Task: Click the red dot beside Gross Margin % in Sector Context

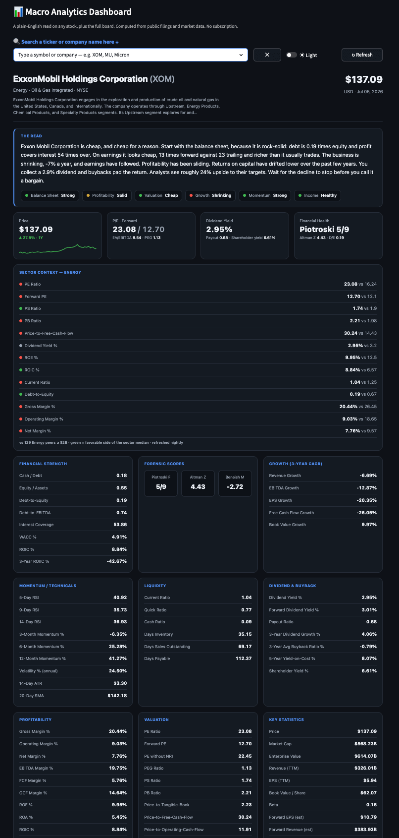Action: [x=21, y=407]
